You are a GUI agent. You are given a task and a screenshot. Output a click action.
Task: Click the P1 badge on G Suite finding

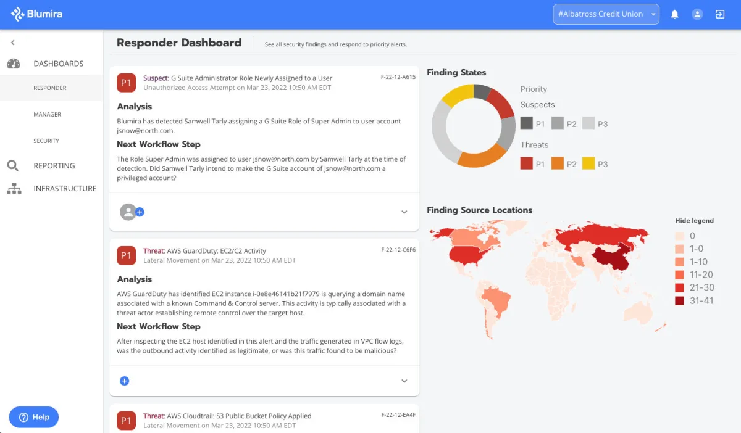tap(127, 83)
